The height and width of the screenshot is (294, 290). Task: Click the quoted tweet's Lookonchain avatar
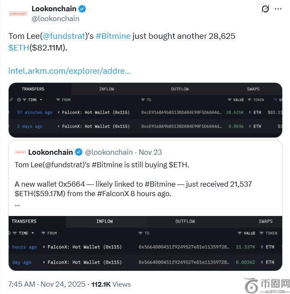tap(20, 152)
